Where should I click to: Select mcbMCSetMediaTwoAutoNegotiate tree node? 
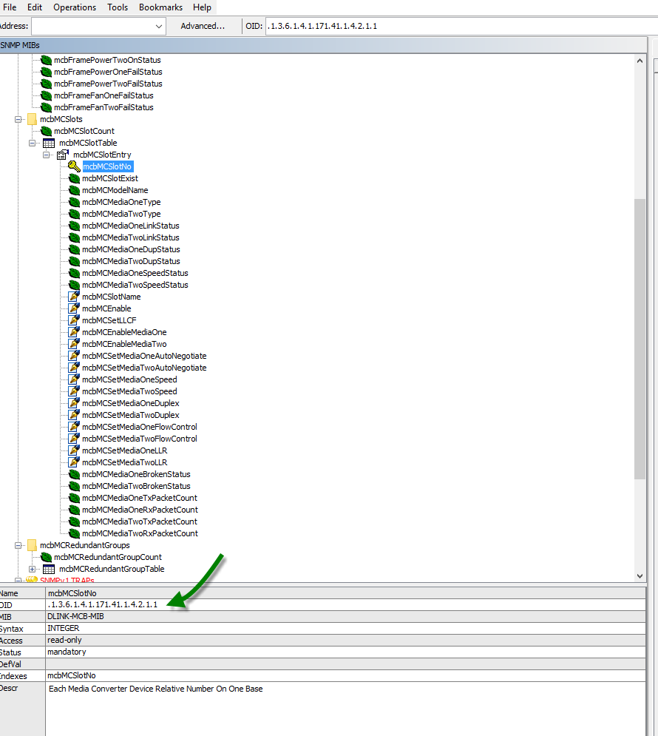pos(144,368)
